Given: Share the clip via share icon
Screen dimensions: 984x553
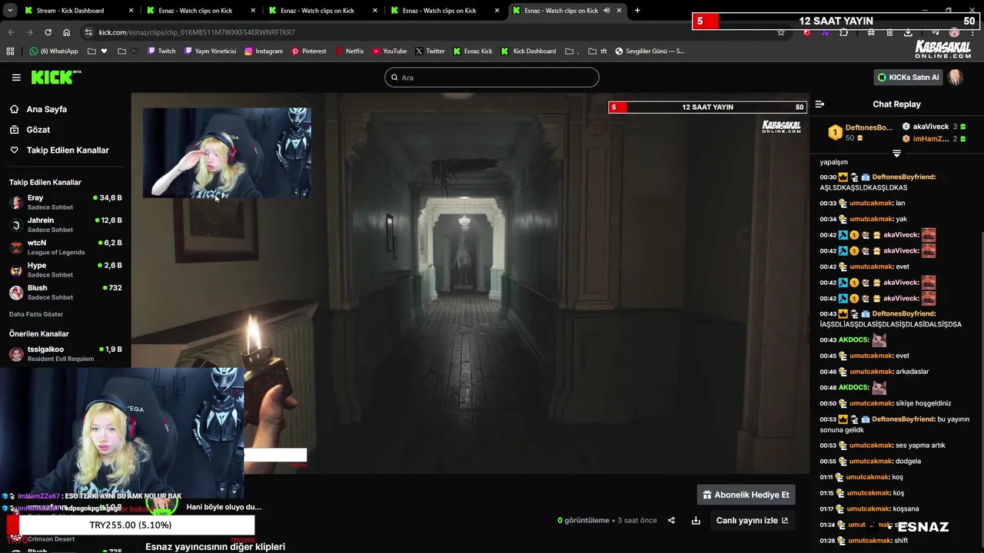Looking at the screenshot, I should coord(671,520).
